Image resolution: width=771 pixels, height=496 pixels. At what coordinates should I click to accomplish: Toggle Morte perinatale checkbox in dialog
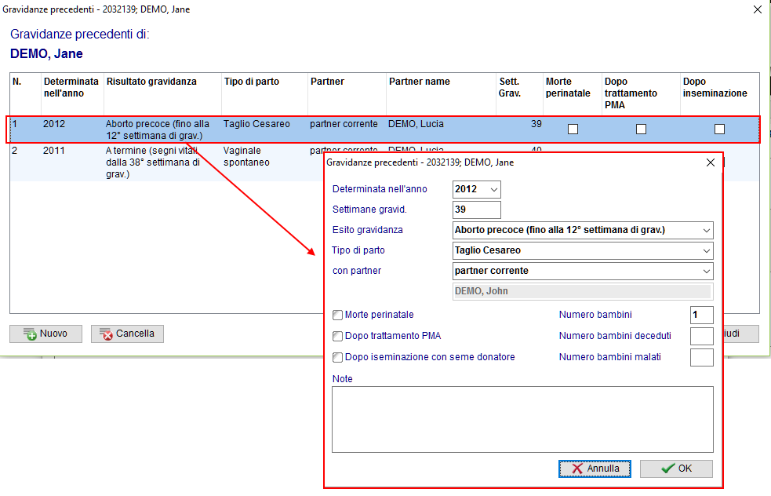[338, 315]
